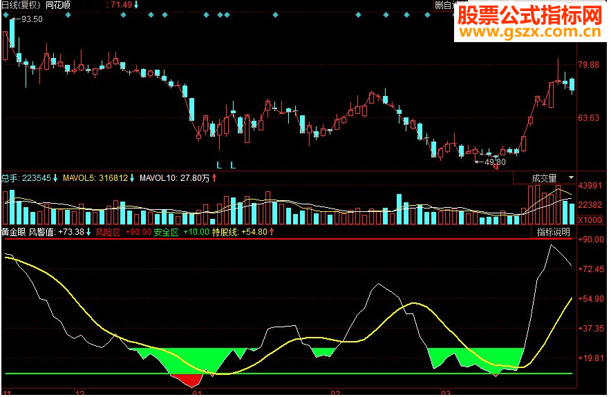The image size is (611, 397).
Task: Click the down arrow after 316812
Action: [132, 178]
